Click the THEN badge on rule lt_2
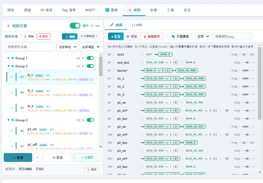The height and width of the screenshot is (183, 263). [84, 95]
